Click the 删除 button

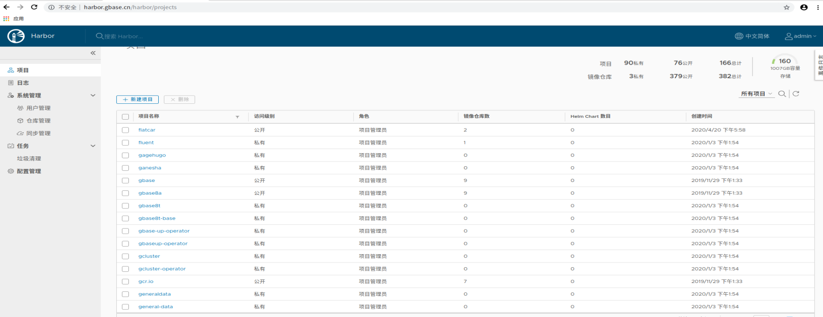coord(179,100)
